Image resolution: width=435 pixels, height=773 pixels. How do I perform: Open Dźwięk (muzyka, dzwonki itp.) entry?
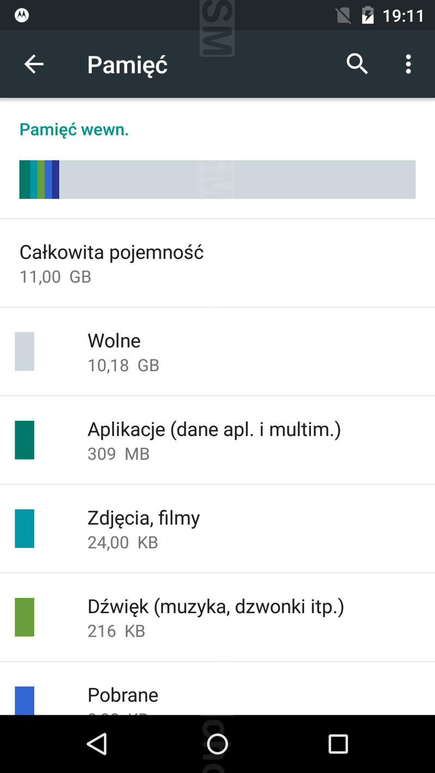click(216, 617)
